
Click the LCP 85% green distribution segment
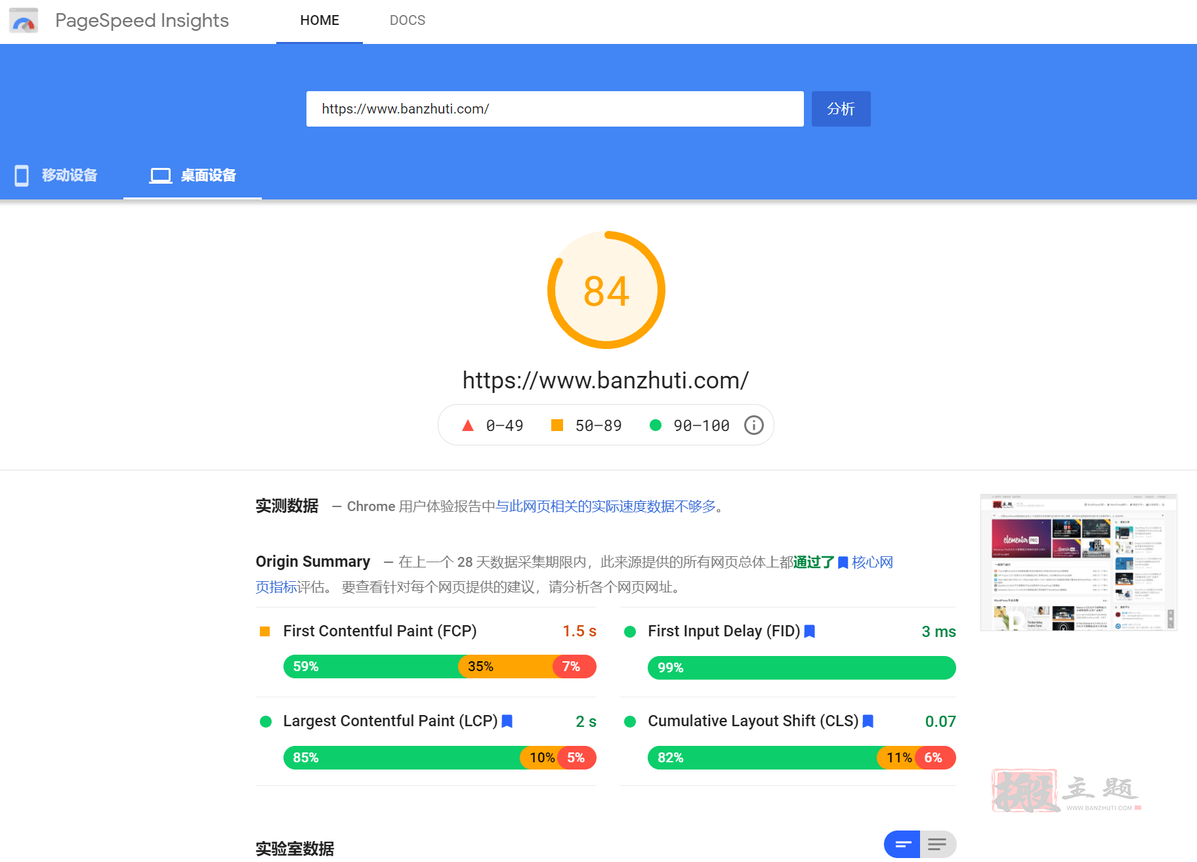pos(402,758)
